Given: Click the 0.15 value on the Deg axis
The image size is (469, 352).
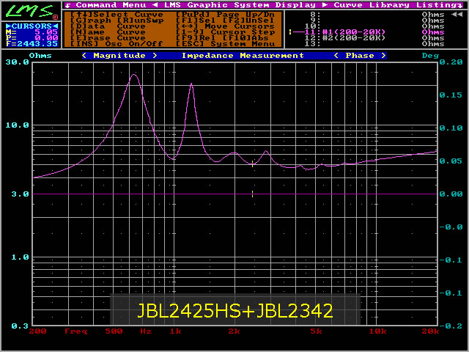Looking at the screenshot, I should [451, 95].
